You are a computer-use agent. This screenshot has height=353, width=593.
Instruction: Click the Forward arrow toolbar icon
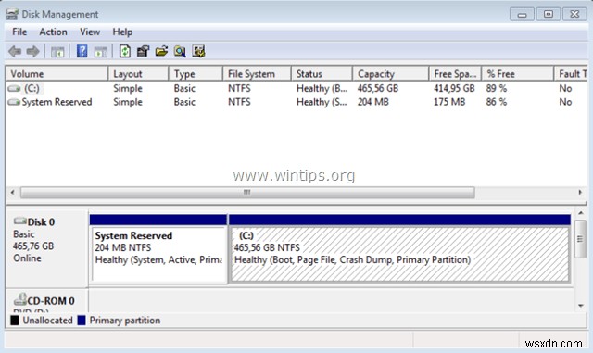[33, 51]
